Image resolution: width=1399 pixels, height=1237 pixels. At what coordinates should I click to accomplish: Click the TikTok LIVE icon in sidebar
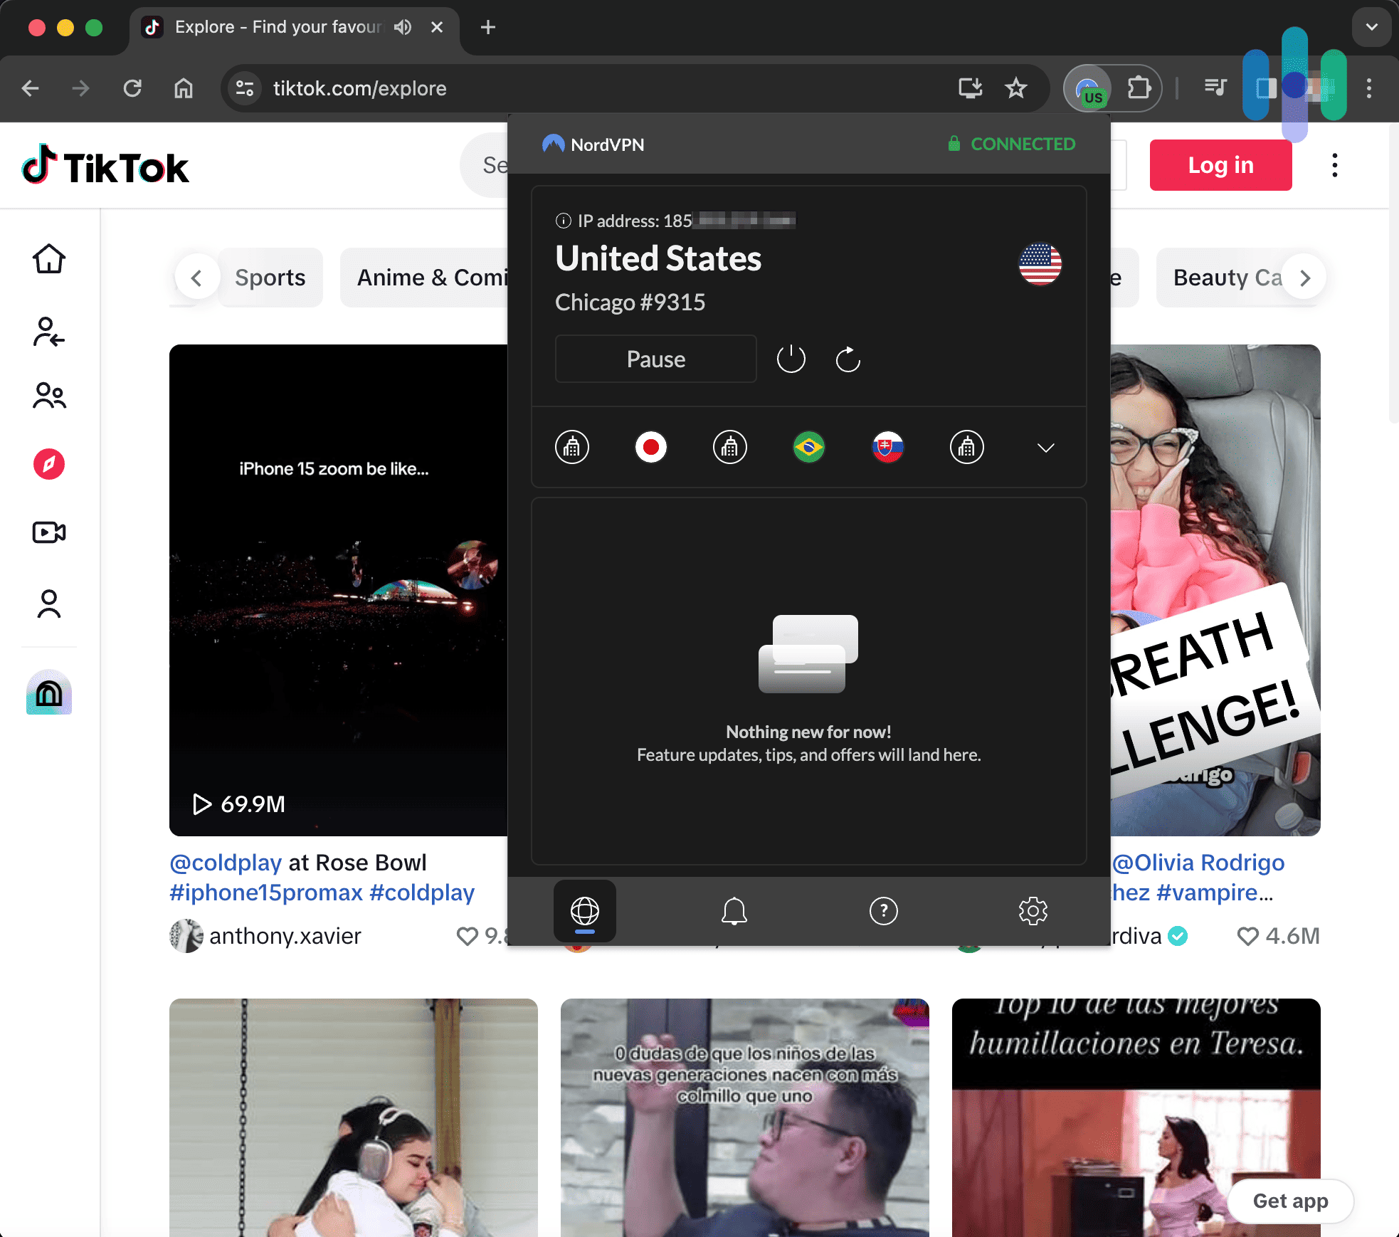(x=48, y=534)
